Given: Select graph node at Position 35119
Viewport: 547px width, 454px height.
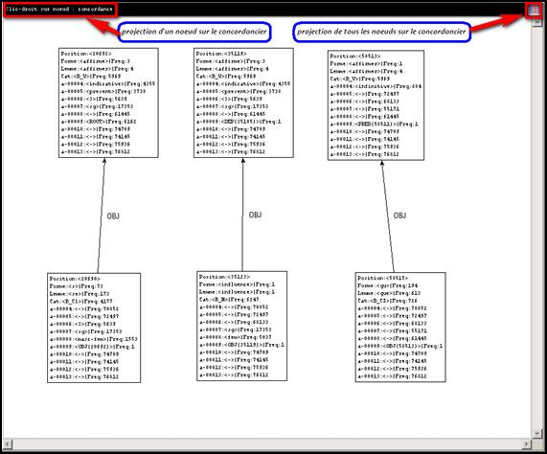Looking at the screenshot, I should [x=243, y=102].
